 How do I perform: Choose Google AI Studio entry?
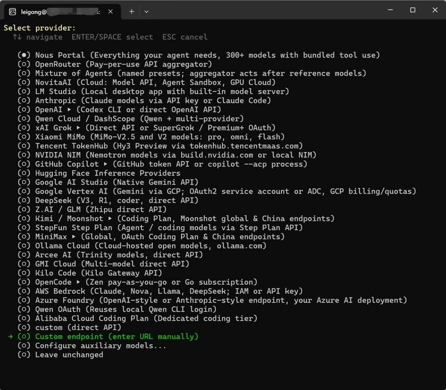click(x=108, y=182)
